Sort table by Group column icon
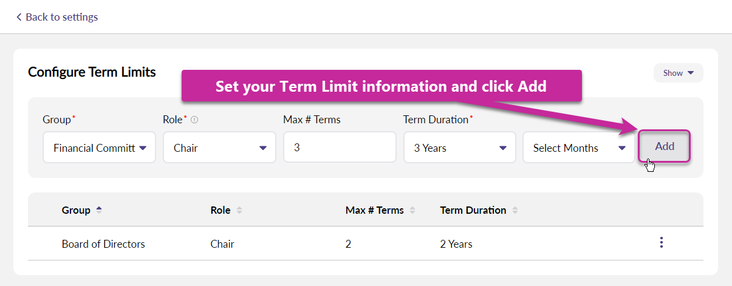 99,210
